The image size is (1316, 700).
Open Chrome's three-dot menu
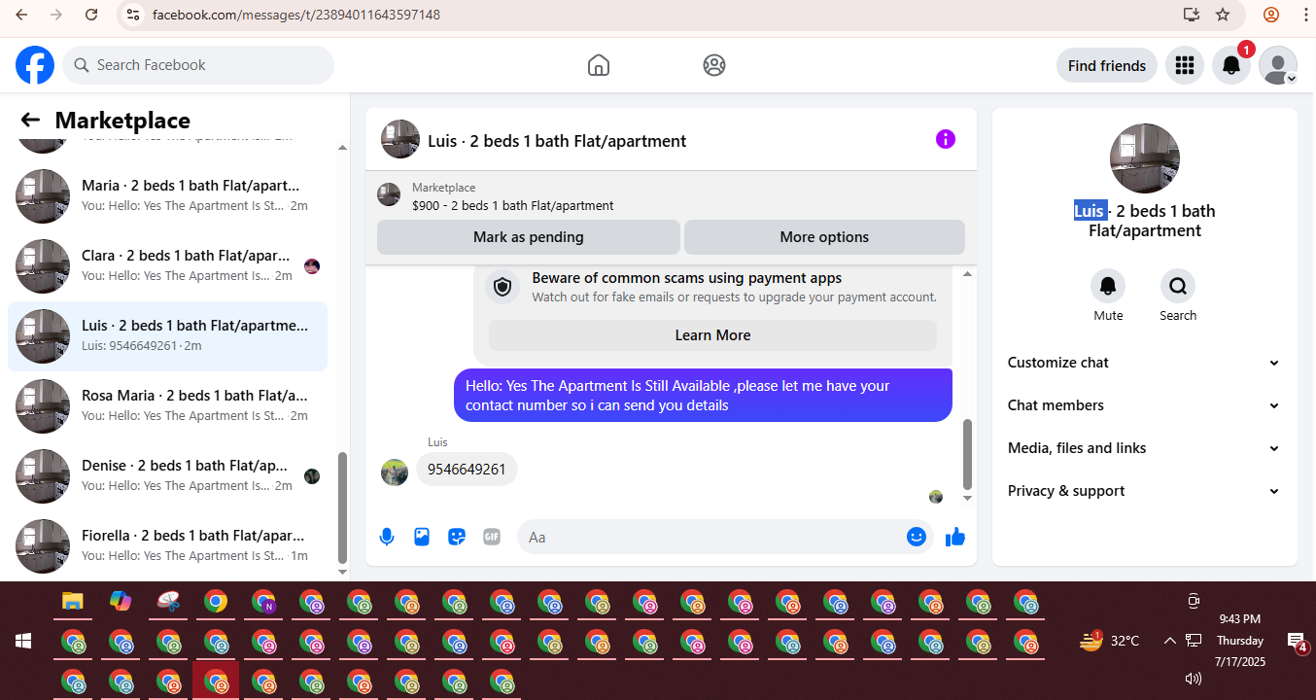(1305, 15)
